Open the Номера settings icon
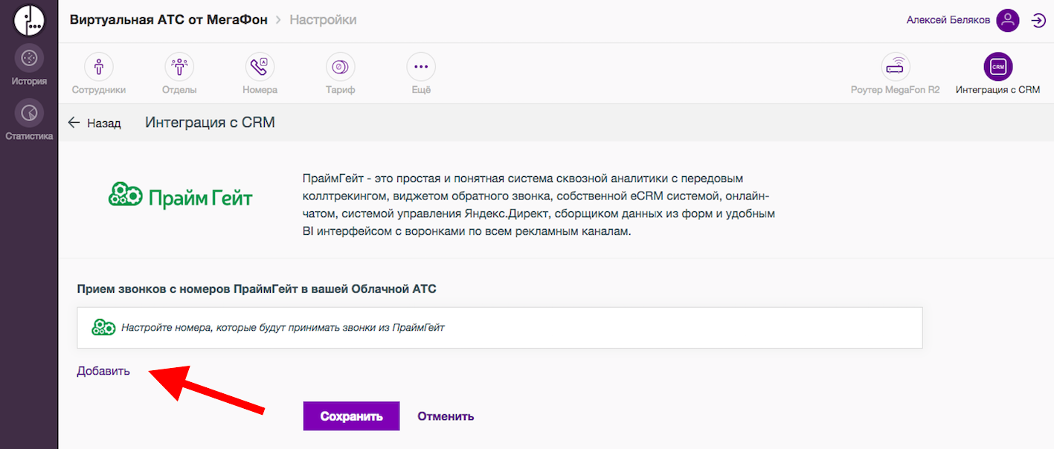The height and width of the screenshot is (449, 1054). tap(260, 67)
